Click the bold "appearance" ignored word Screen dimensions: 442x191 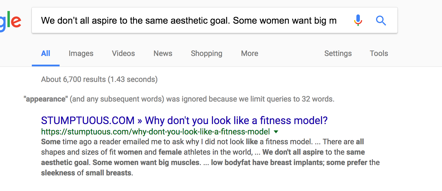46,99
